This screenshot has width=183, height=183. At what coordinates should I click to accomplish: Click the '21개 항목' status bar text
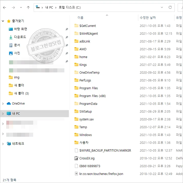tap(10, 180)
